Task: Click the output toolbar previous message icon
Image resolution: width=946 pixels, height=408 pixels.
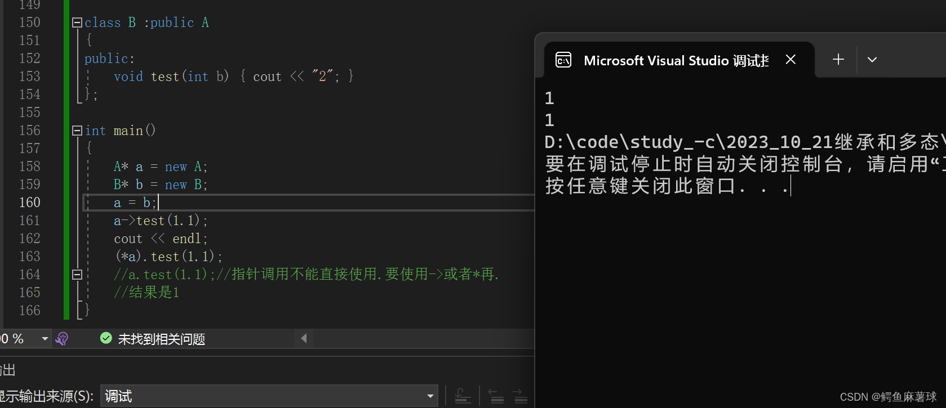Action: click(x=496, y=396)
